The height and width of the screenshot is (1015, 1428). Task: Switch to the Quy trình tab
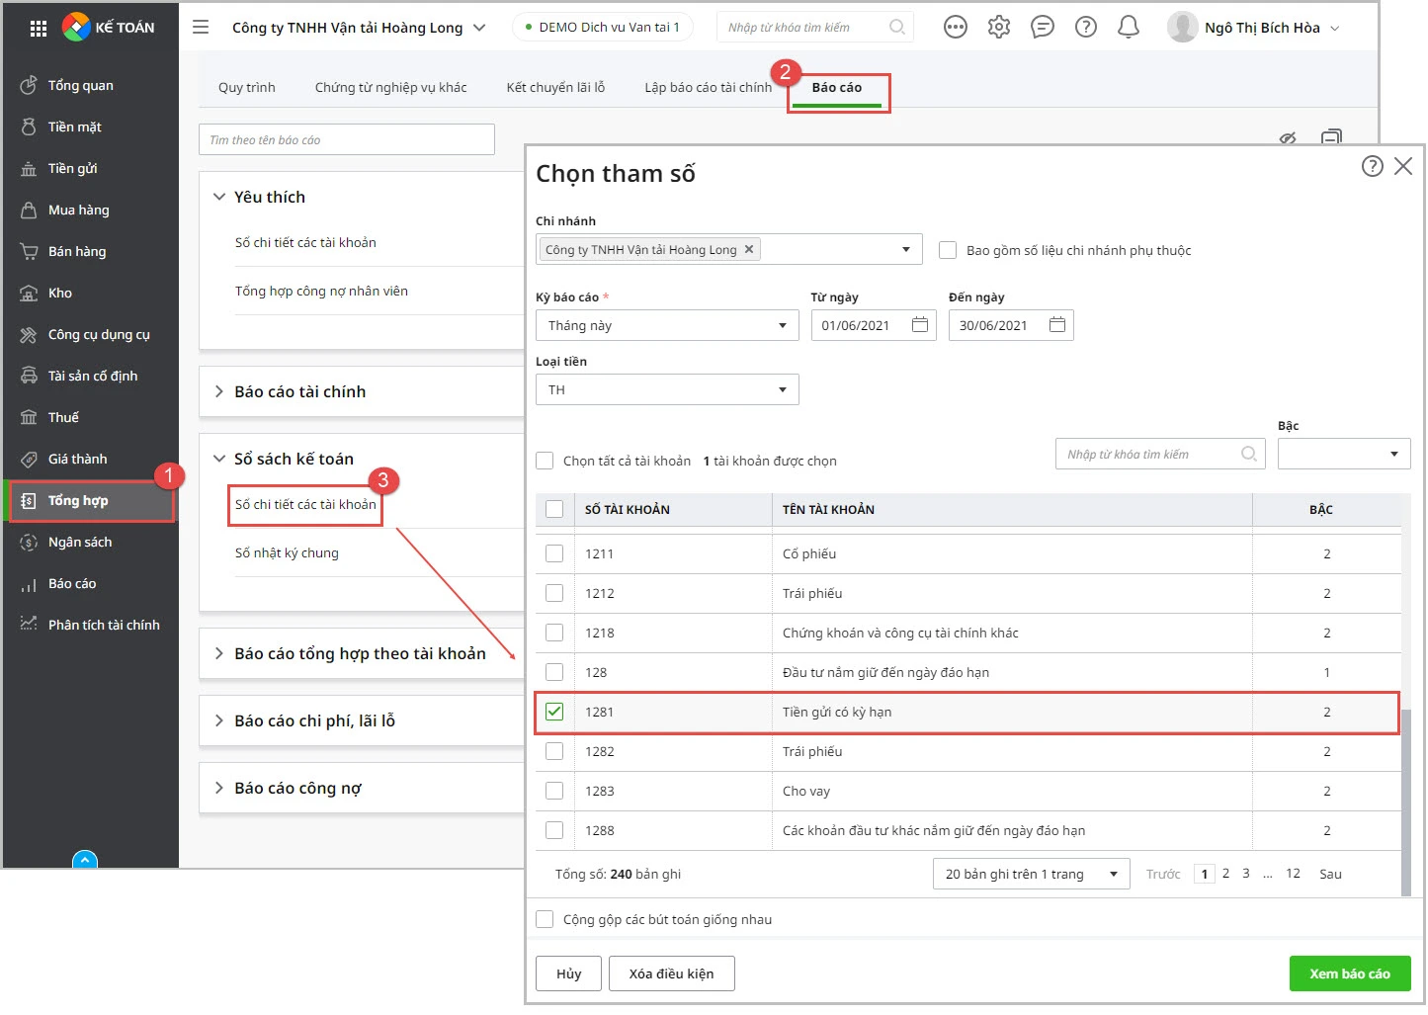pos(247,87)
